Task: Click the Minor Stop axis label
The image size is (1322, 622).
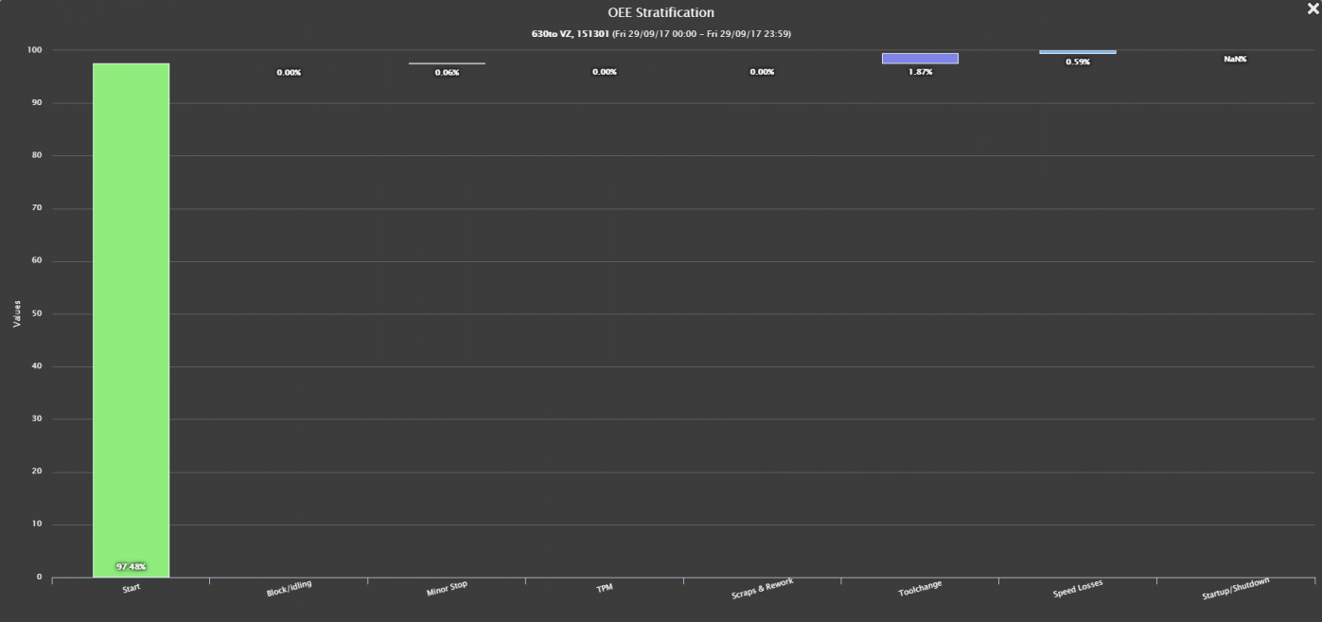Action: (447, 590)
